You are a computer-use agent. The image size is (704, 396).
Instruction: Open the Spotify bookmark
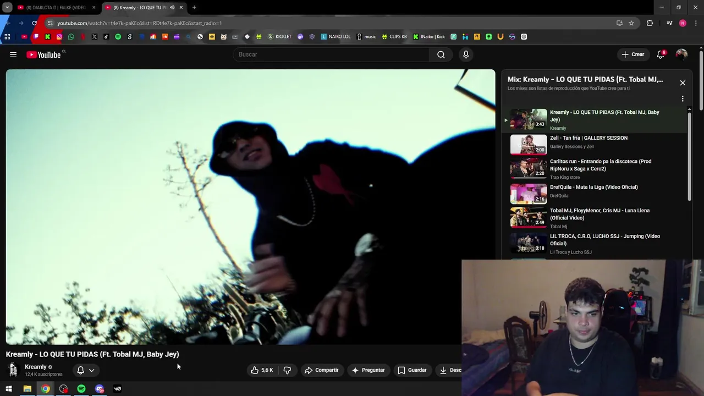(x=118, y=37)
